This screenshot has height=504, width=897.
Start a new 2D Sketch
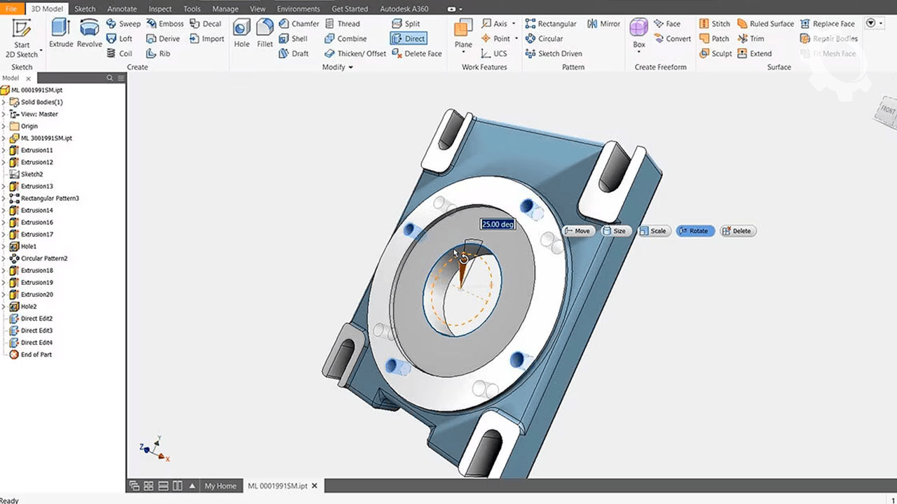pos(22,38)
